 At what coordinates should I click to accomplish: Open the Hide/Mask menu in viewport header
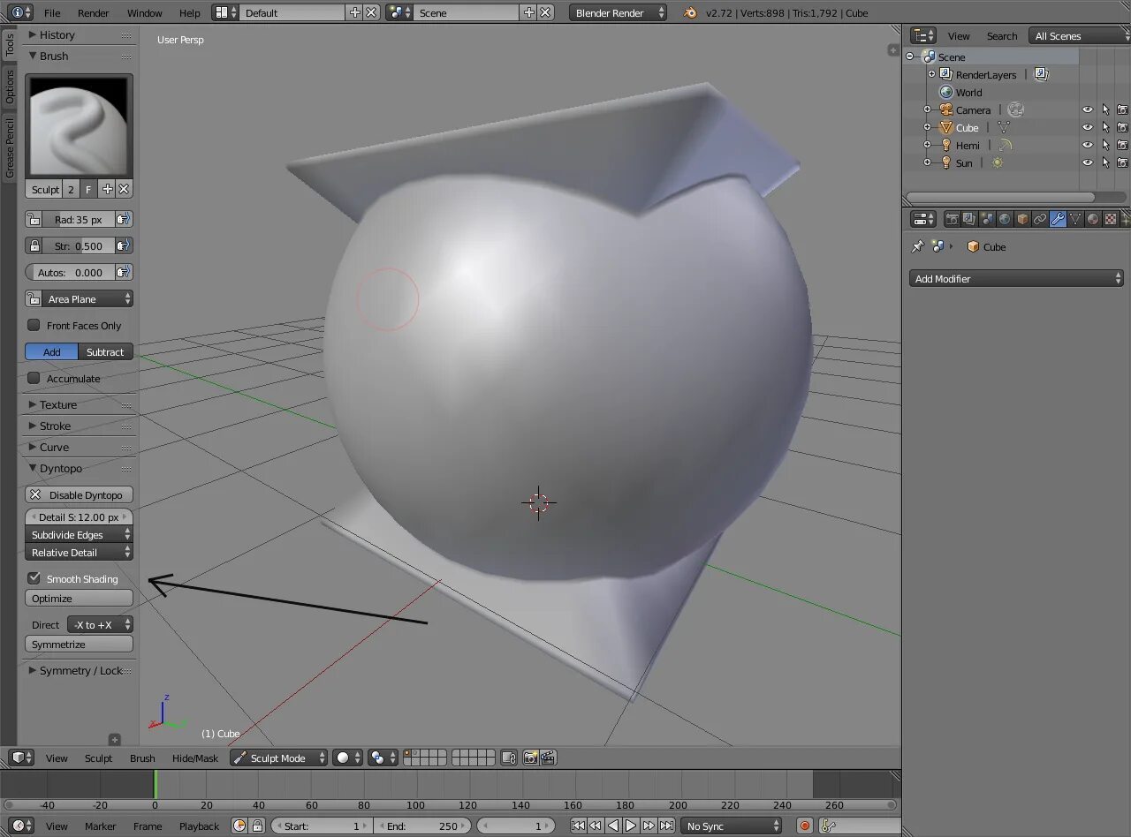[195, 758]
